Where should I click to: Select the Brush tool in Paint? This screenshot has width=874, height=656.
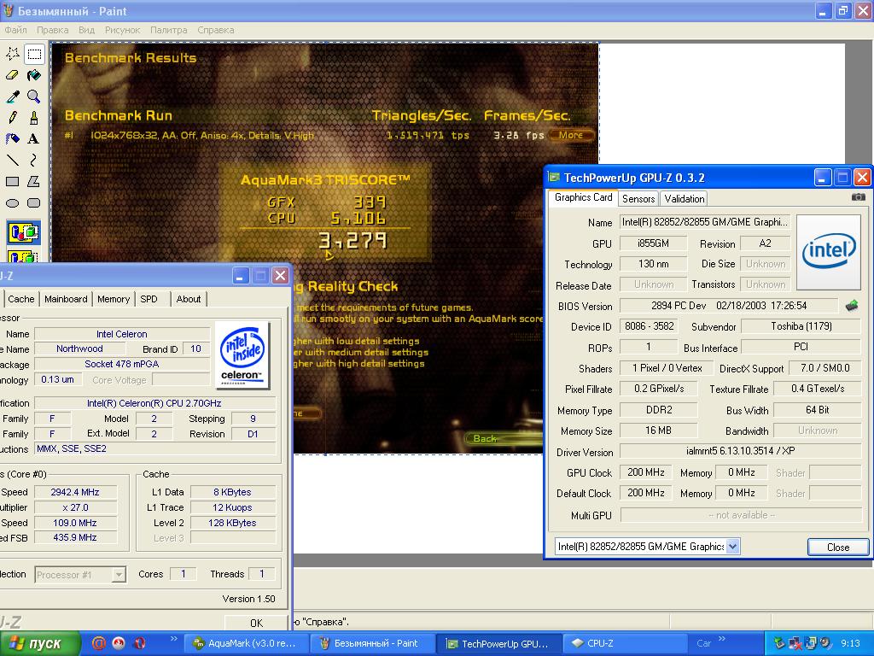click(34, 118)
